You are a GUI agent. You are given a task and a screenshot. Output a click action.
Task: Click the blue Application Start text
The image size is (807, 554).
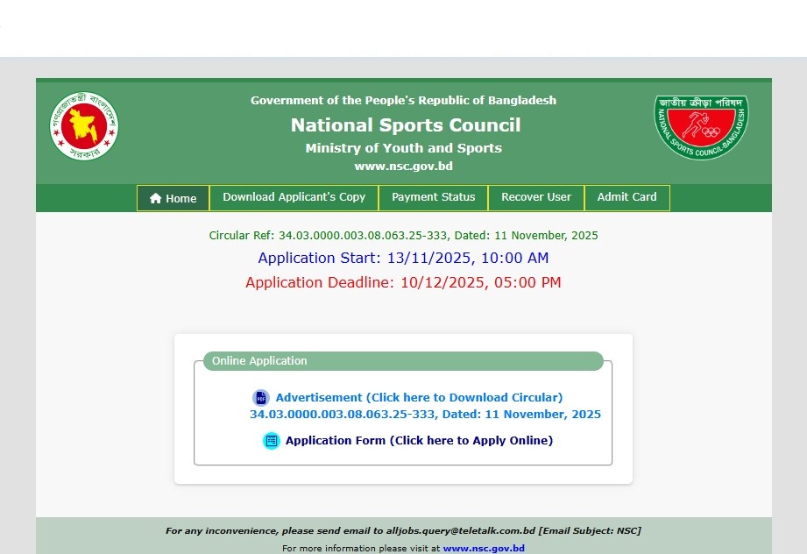point(403,259)
